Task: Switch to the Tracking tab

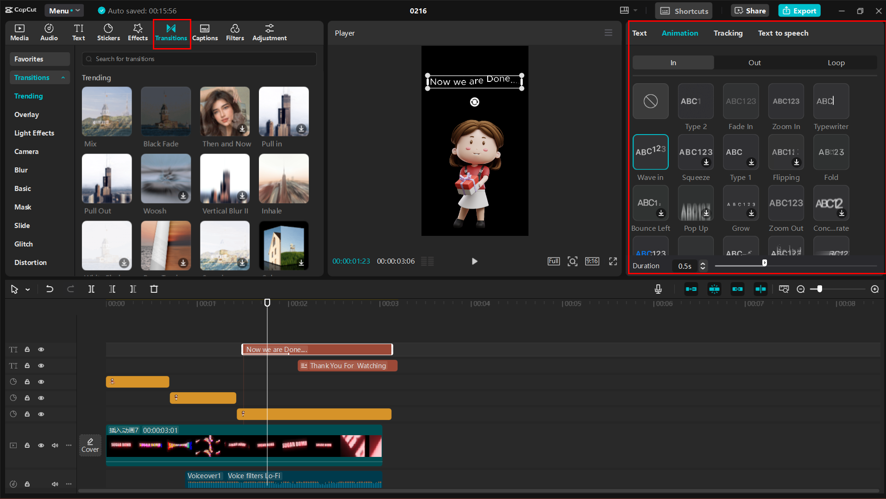Action: point(728,33)
